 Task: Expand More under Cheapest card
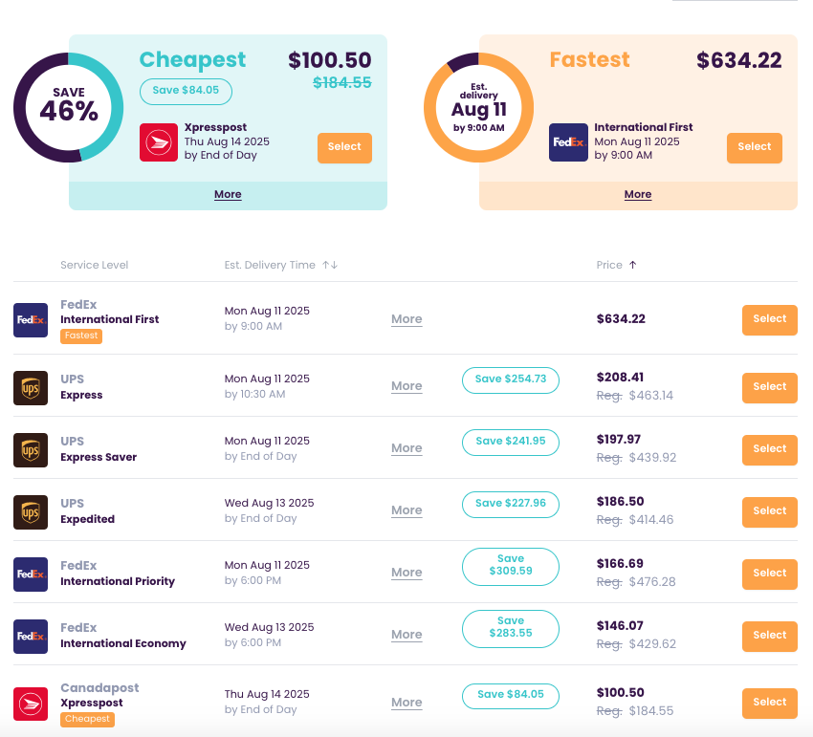(228, 194)
